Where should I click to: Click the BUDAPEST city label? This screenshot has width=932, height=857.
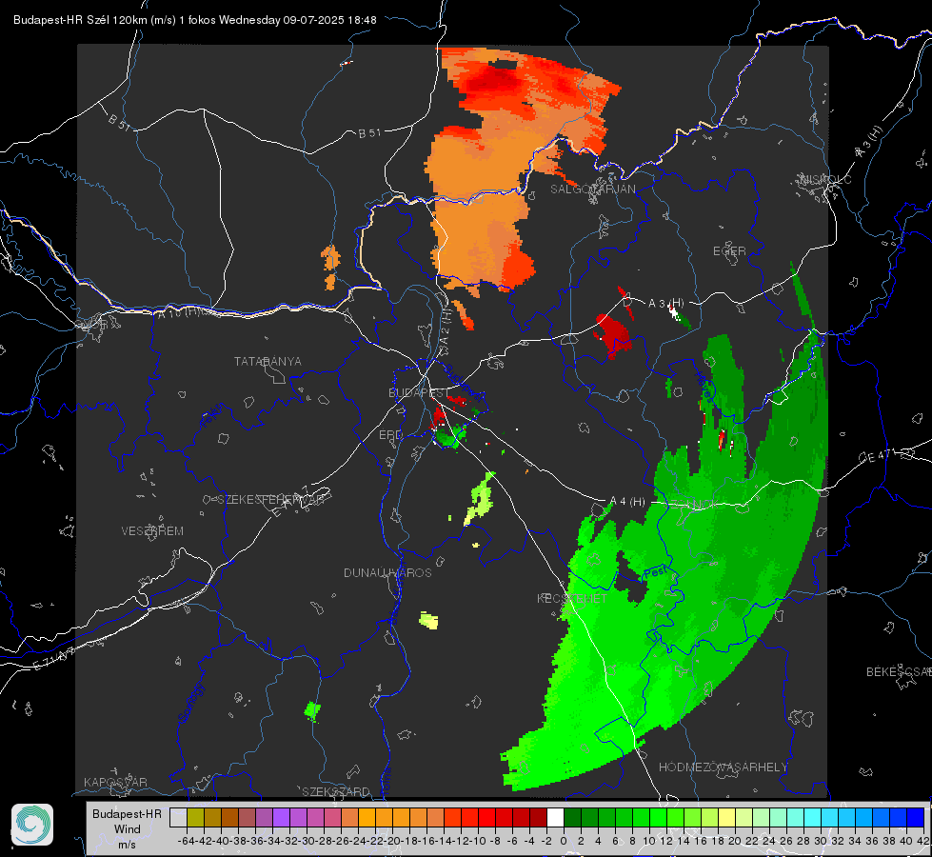(419, 393)
